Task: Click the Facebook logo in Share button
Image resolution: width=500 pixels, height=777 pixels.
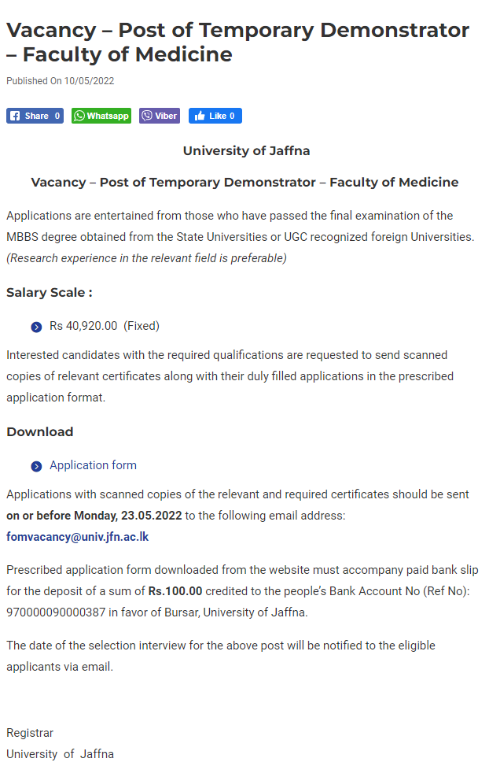Action: tap(16, 116)
